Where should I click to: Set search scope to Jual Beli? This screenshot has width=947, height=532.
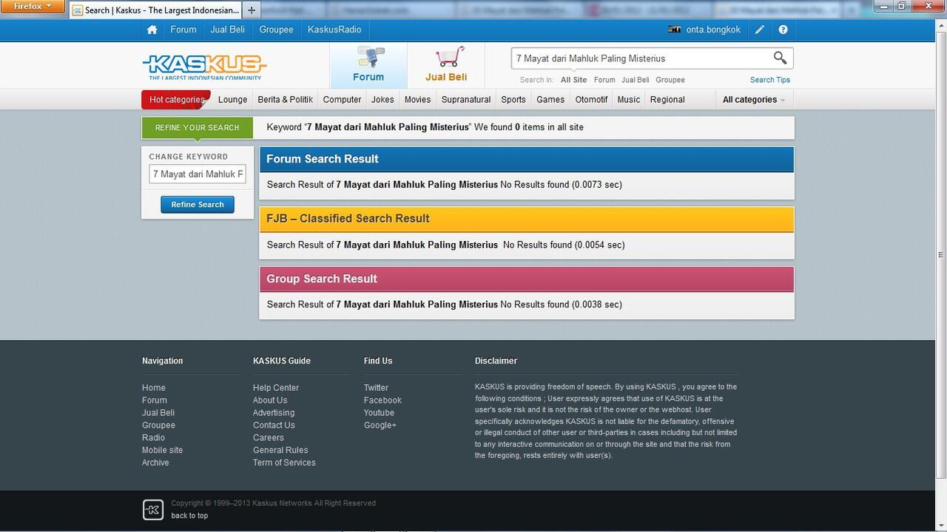[635, 80]
